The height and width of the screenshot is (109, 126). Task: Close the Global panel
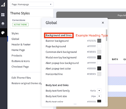point(103,23)
